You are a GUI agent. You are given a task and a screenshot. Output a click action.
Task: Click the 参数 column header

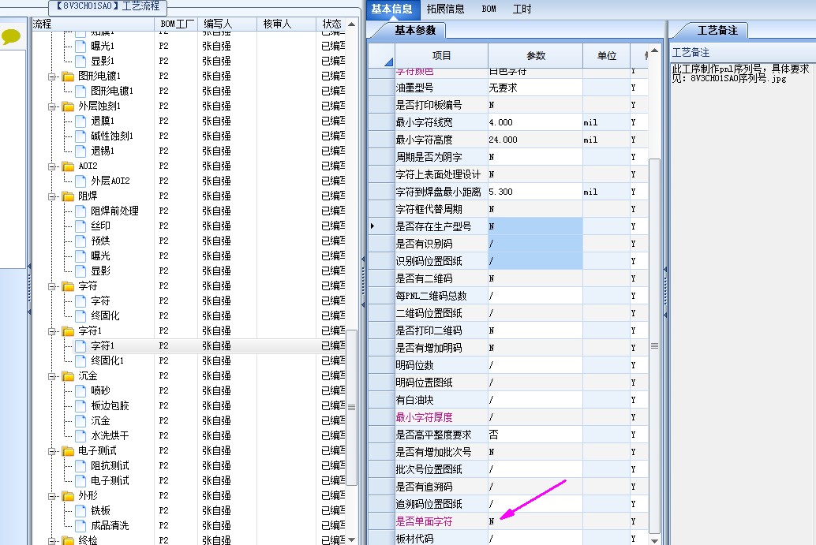[x=536, y=56]
